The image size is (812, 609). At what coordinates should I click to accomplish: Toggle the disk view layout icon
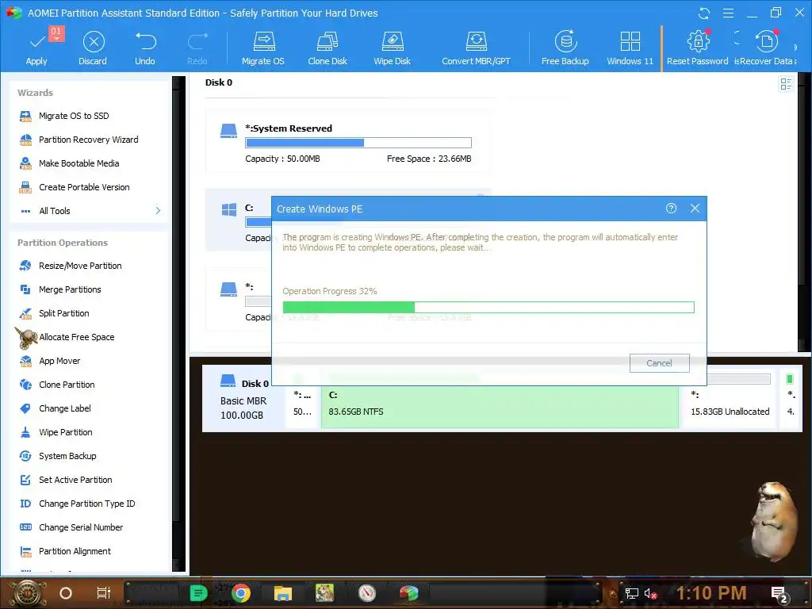click(786, 84)
